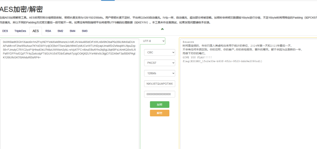The image size is (317, 149).
Task: Select the AES tab
Action: [36, 31]
